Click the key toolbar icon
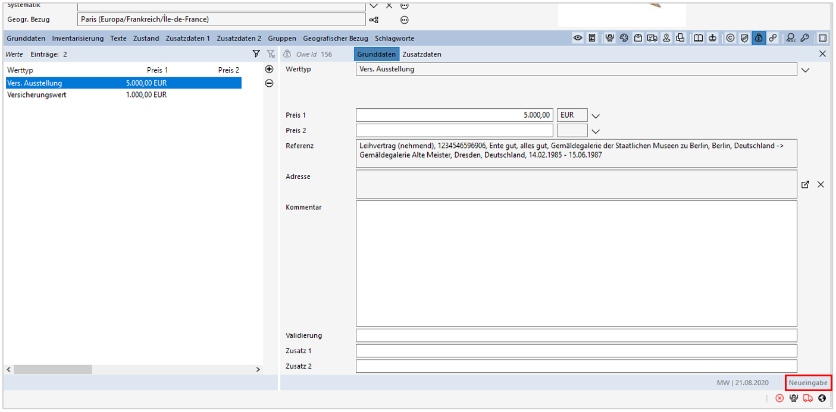This screenshot has width=836, height=412. point(806,37)
